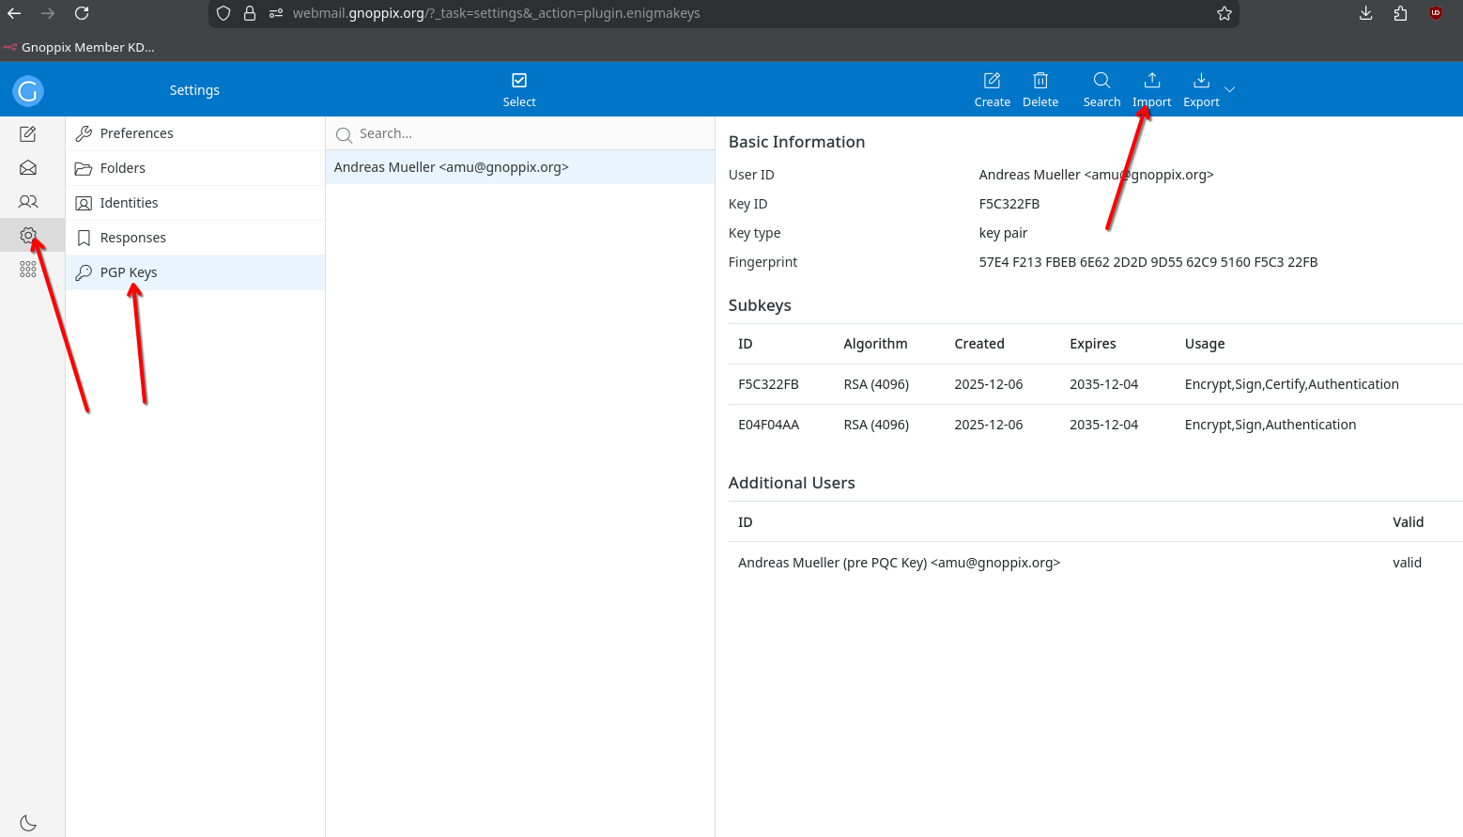Go to Identities settings section
This screenshot has width=1463, height=837.
point(129,203)
